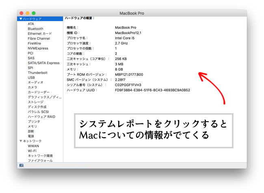Viewport: 264px width, 193px height.
Task: Collapse the ハードウェア section triangle
Action: [x=21, y=19]
